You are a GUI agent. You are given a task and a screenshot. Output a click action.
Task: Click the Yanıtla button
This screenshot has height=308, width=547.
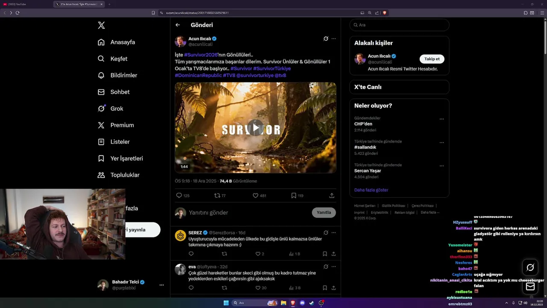324,213
